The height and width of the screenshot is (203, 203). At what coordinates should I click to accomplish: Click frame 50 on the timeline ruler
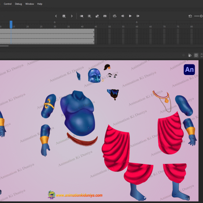[110, 26]
